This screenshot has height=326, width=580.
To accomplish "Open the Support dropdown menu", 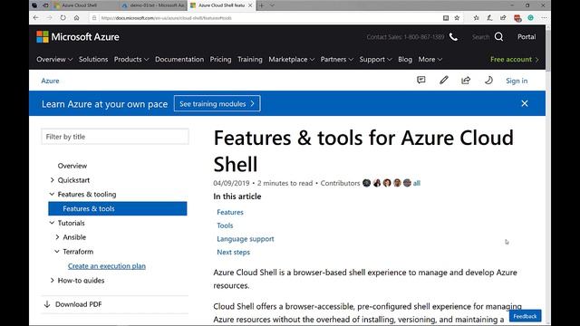I will 375,59.
